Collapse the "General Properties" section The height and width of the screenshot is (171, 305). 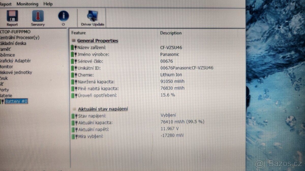[x=73, y=41]
